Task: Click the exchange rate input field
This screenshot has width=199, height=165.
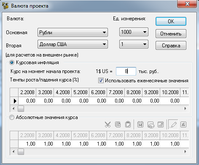Action: click(x=126, y=71)
